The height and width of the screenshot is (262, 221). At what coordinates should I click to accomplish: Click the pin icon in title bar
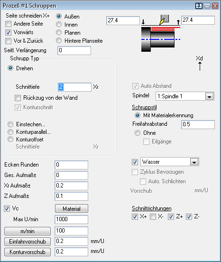pyautogui.click(x=199, y=6)
